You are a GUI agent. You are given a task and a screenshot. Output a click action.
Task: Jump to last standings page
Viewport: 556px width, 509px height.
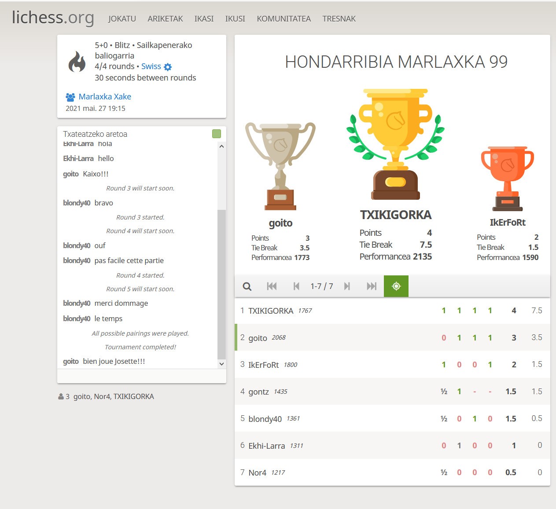pyautogui.click(x=372, y=286)
